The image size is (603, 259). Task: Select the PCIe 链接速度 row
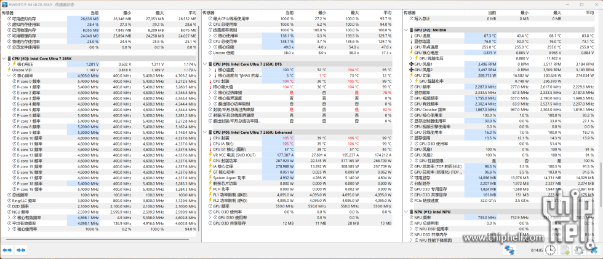tap(501, 200)
